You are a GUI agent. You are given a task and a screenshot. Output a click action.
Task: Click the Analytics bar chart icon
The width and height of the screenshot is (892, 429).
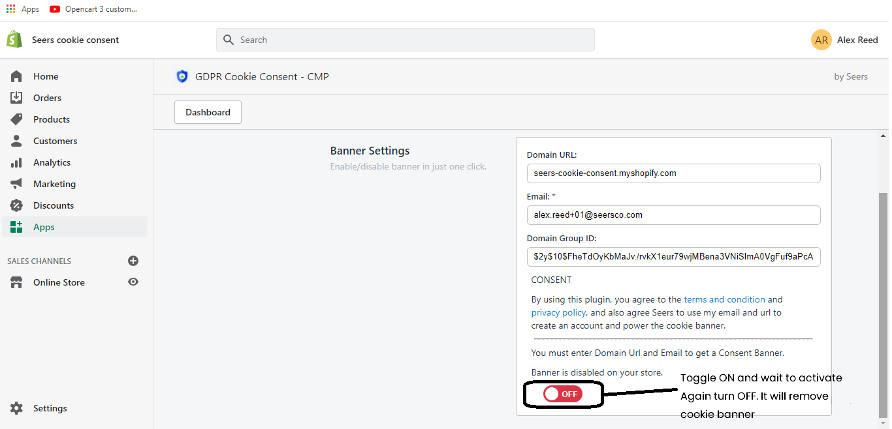[16, 162]
